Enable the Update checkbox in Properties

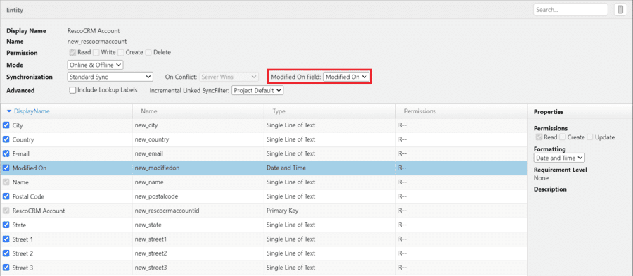(590, 137)
